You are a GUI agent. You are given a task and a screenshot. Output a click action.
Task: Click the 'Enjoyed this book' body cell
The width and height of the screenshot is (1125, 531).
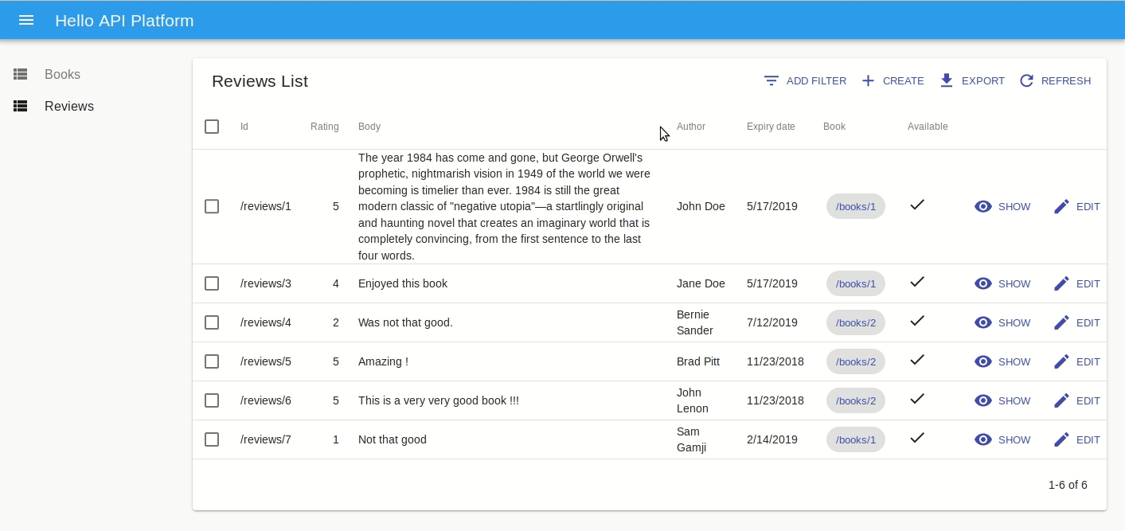pyautogui.click(x=403, y=283)
